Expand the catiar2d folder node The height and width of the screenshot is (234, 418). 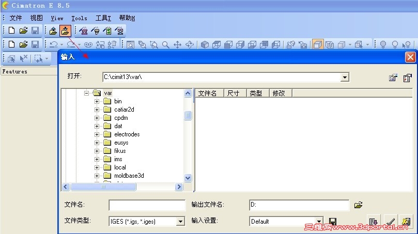coord(97,110)
